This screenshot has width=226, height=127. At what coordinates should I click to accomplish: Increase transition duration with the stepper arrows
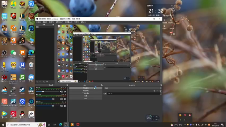161,93
